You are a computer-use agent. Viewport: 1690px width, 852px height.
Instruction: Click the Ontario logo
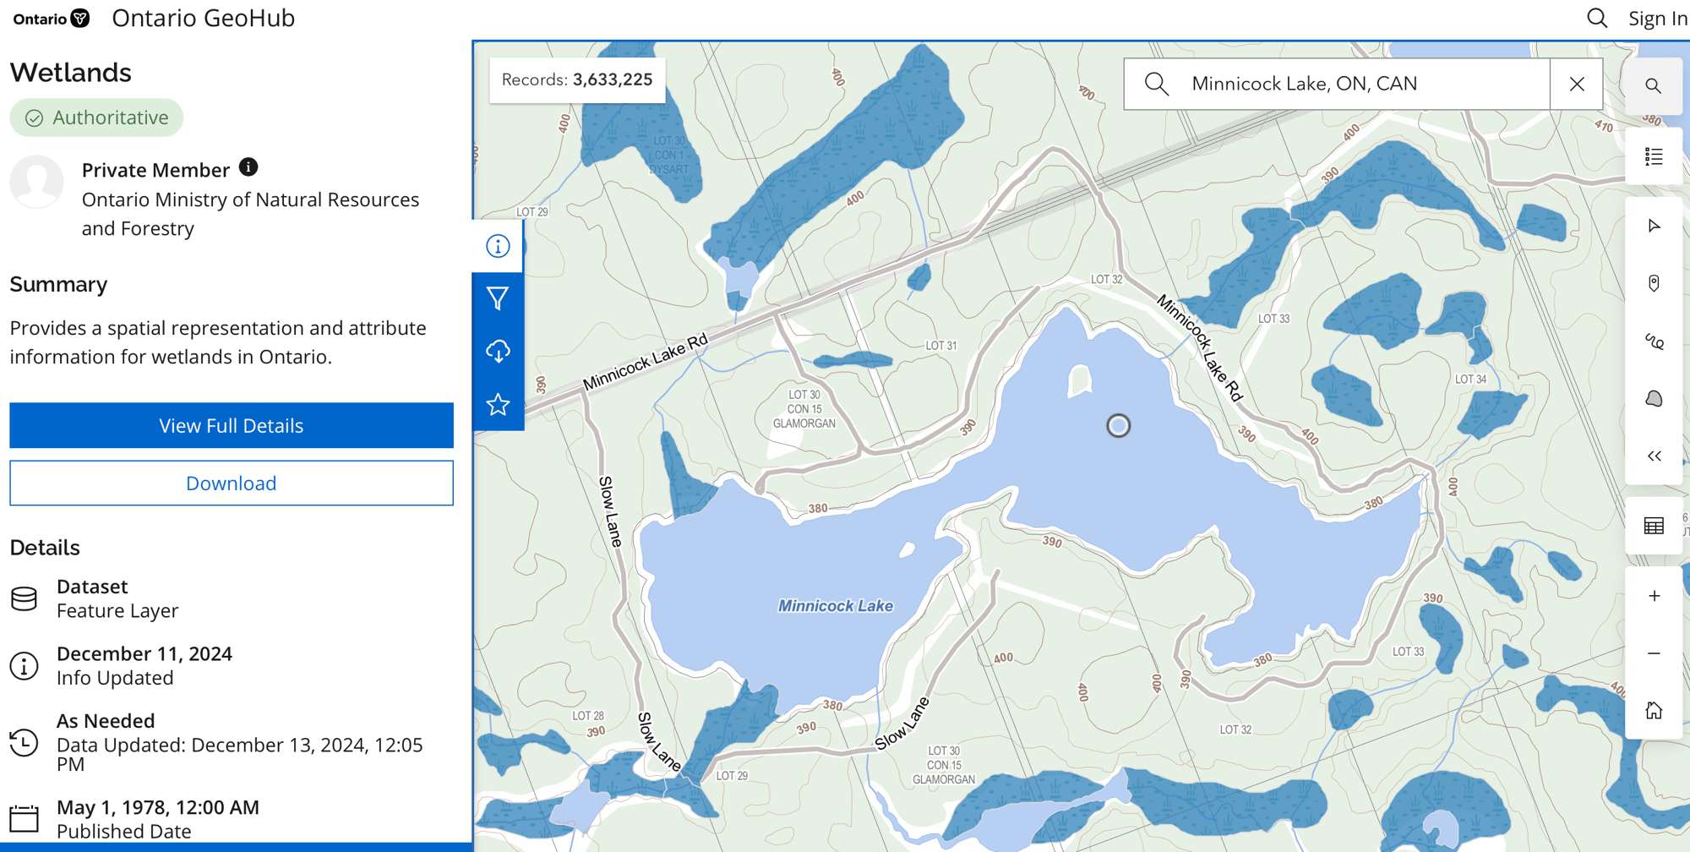click(x=51, y=19)
